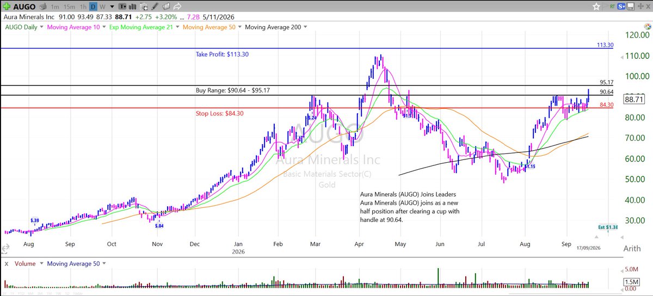Click the move crosshair arrows icon
The image size is (653, 296).
point(640,7)
